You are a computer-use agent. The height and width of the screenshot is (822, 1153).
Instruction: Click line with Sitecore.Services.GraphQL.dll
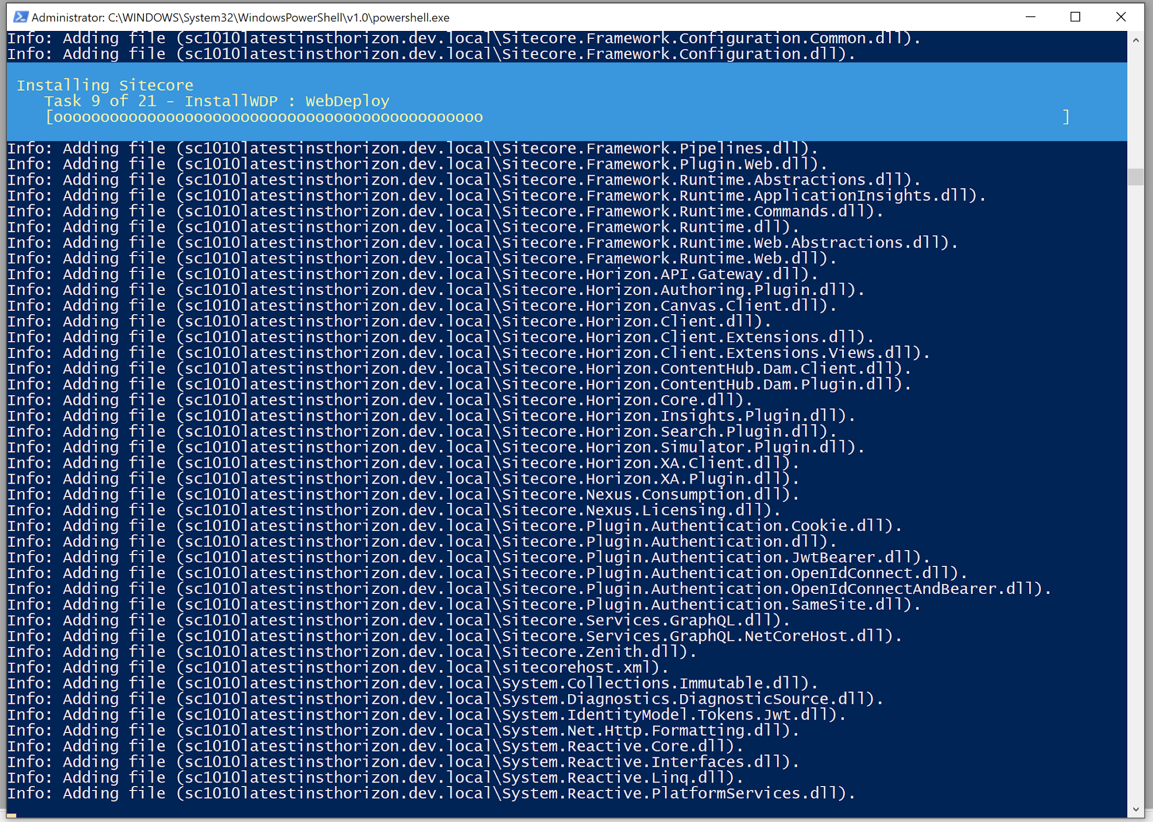coord(399,622)
